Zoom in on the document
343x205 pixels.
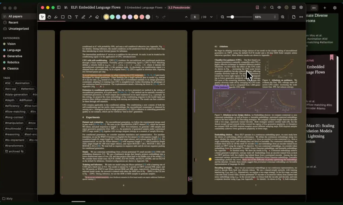click(x=283, y=17)
